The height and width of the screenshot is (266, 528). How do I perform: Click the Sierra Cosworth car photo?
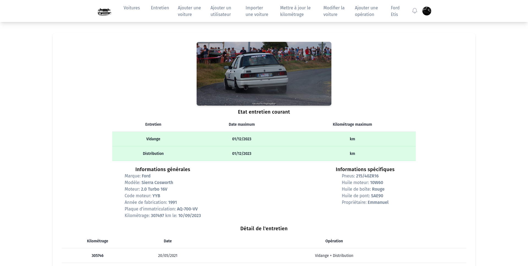coord(264,74)
